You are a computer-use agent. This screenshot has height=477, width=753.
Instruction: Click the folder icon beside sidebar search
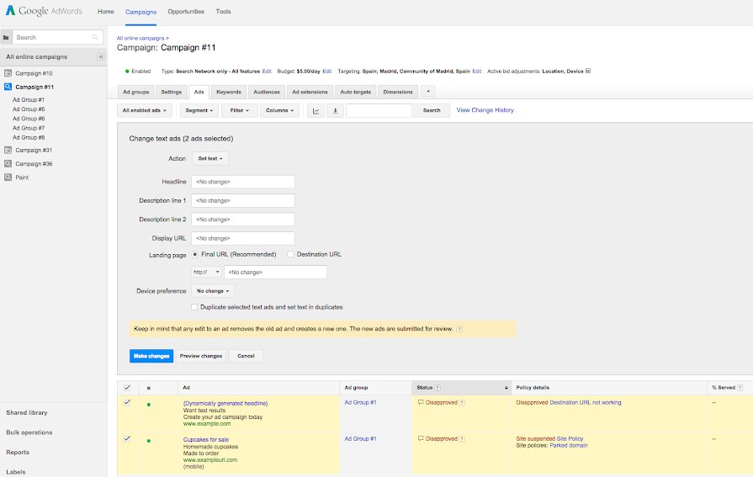click(x=6, y=38)
